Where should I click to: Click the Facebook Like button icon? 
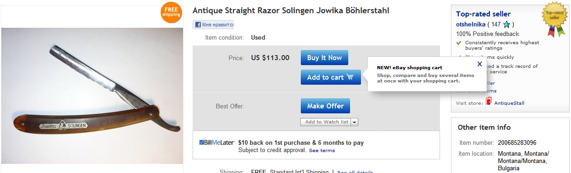(198, 25)
